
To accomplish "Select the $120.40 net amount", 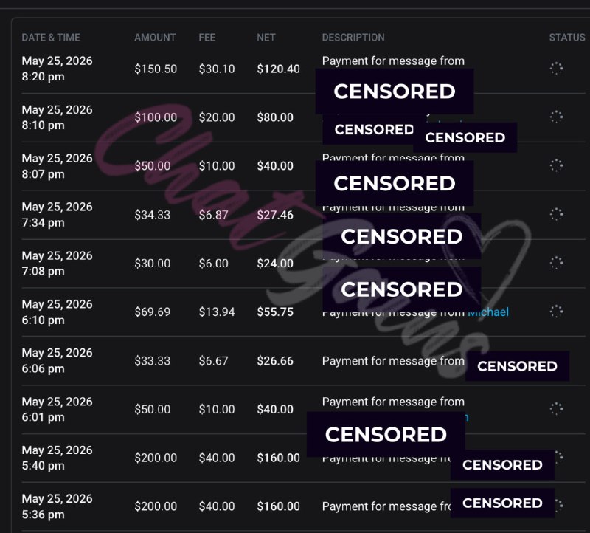I will 279,69.
